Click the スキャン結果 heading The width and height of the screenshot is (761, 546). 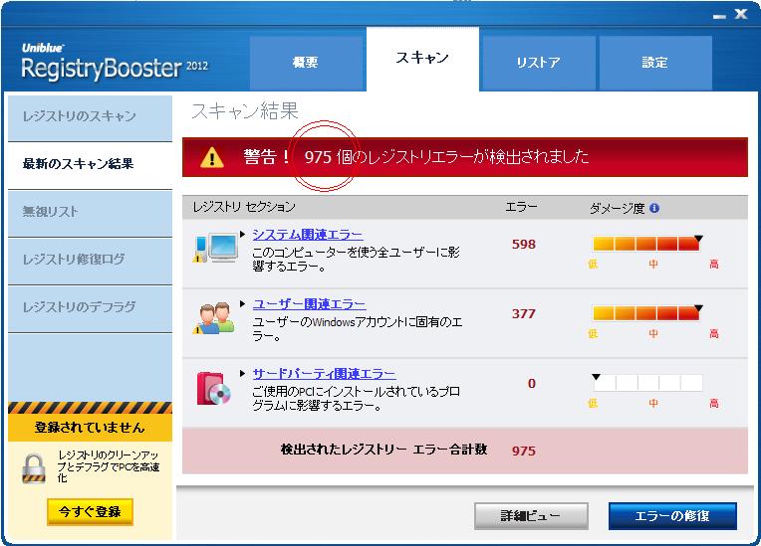pyautogui.click(x=245, y=111)
